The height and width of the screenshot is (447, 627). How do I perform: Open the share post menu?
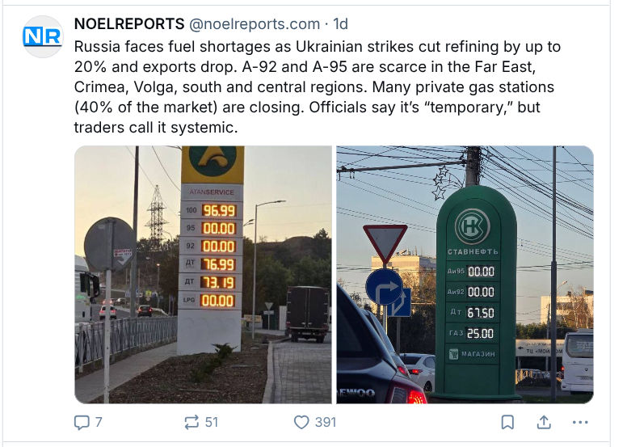point(544,422)
